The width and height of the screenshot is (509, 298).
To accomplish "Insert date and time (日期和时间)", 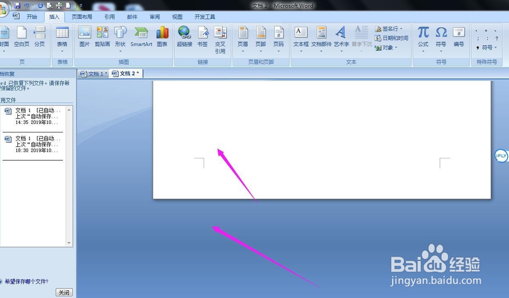I will coord(391,38).
